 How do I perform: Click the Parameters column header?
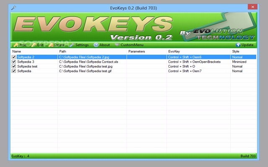pos(146,51)
